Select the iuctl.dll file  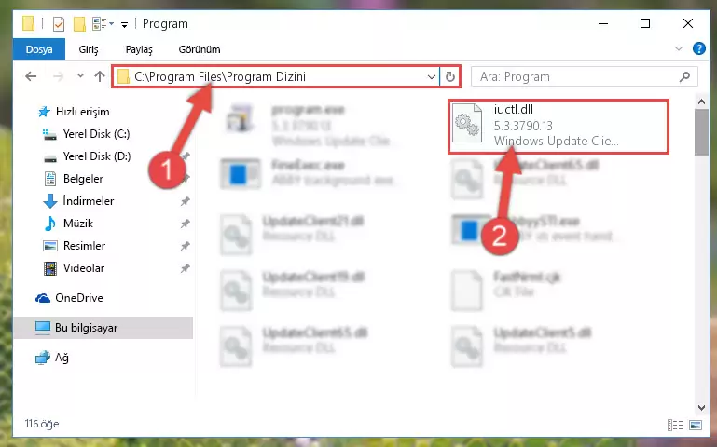point(558,127)
